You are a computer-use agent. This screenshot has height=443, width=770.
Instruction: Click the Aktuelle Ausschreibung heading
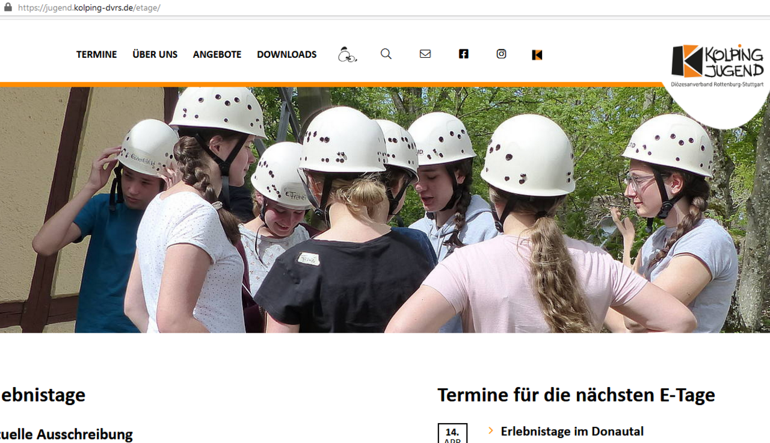click(x=66, y=434)
